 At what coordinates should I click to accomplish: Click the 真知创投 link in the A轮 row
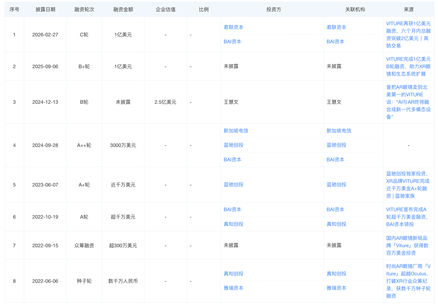coord(233,224)
